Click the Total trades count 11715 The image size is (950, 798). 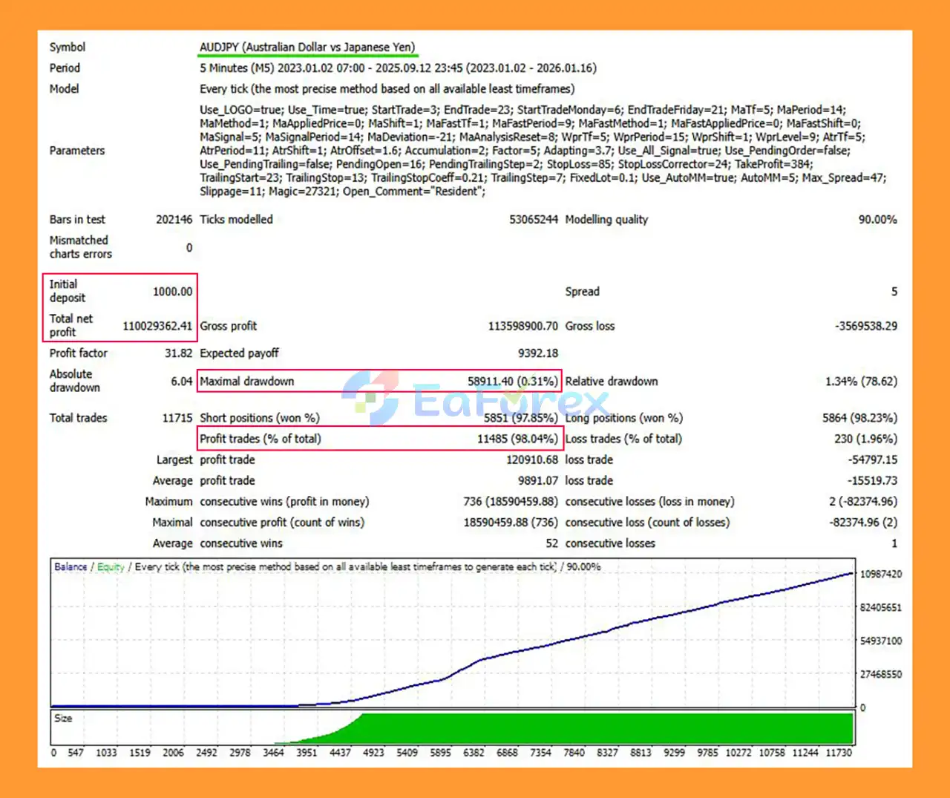click(x=177, y=418)
